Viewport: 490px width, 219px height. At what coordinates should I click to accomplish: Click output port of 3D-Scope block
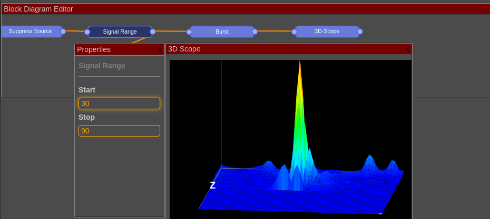click(360, 32)
